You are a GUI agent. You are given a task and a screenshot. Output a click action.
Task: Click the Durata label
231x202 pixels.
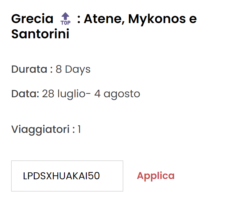pyautogui.click(x=29, y=69)
